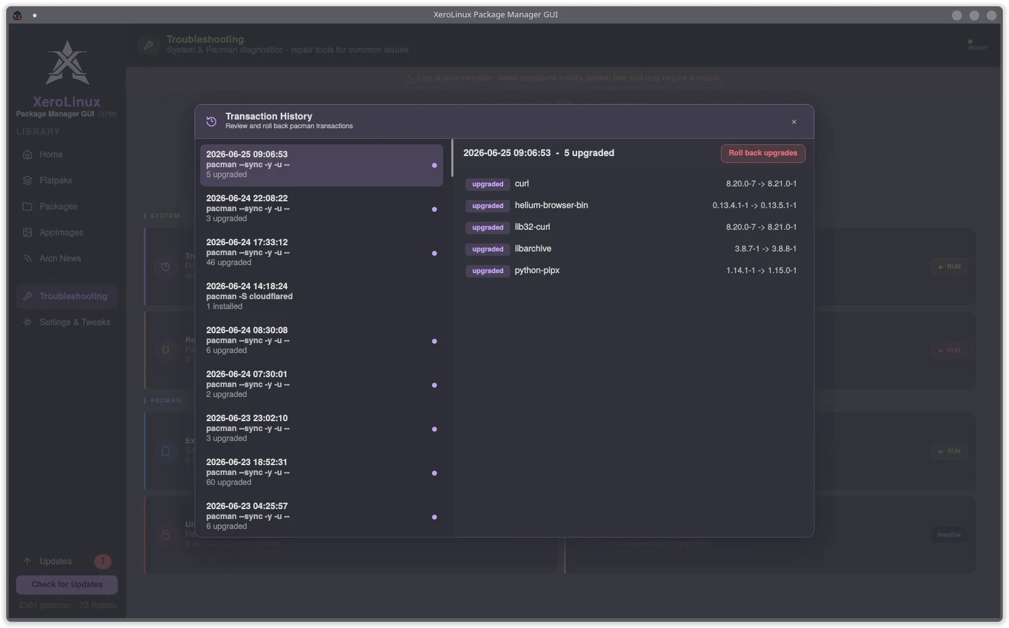The height and width of the screenshot is (628, 1009).
Task: Select transaction 2026-06-23 18:52:31
Action: pos(321,473)
